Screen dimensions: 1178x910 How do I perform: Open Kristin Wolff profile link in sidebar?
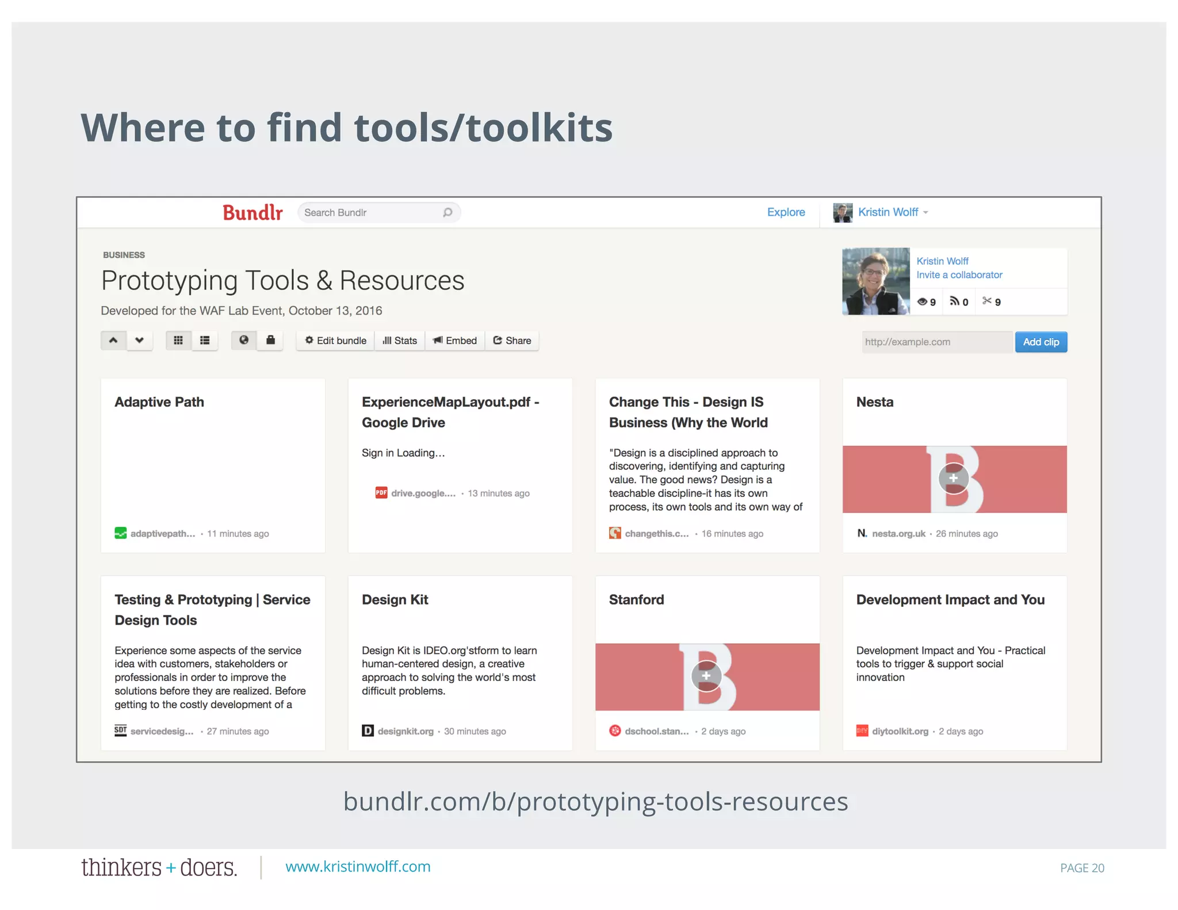[942, 261]
